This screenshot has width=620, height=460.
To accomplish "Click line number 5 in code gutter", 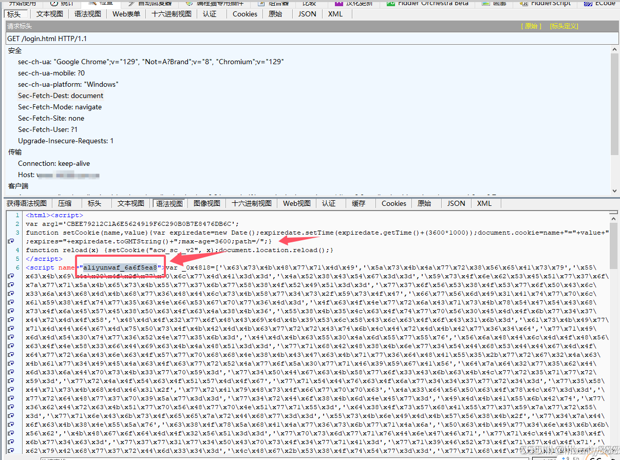I will click(x=17, y=259).
